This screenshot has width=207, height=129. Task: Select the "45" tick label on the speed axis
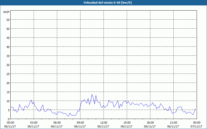pos(8,38)
